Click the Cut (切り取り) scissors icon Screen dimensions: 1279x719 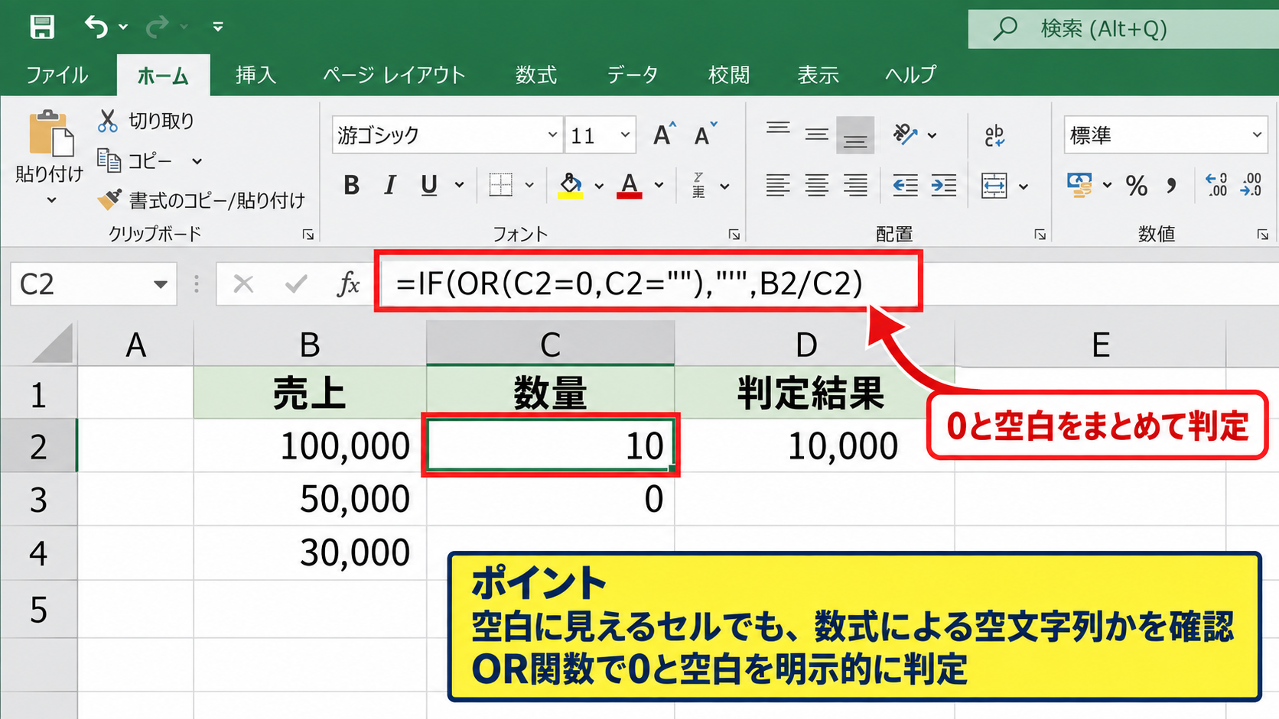(108, 121)
